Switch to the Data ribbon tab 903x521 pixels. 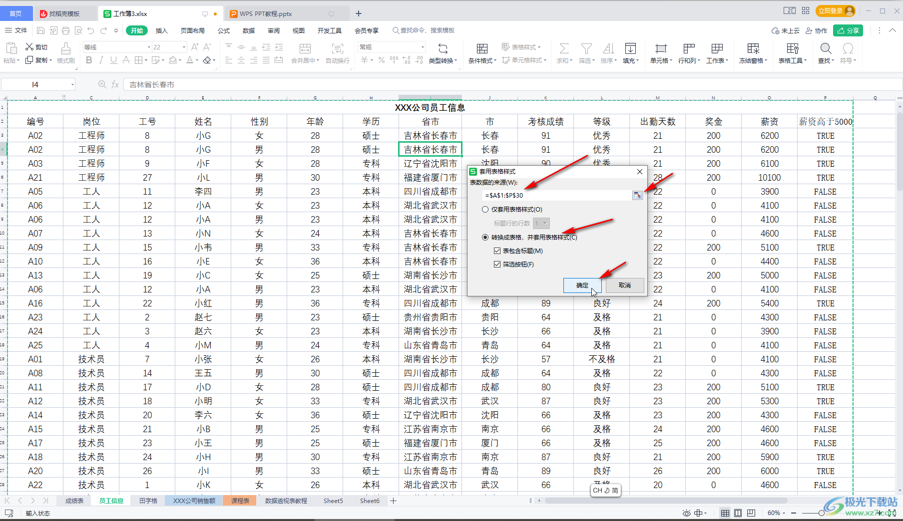click(x=249, y=30)
